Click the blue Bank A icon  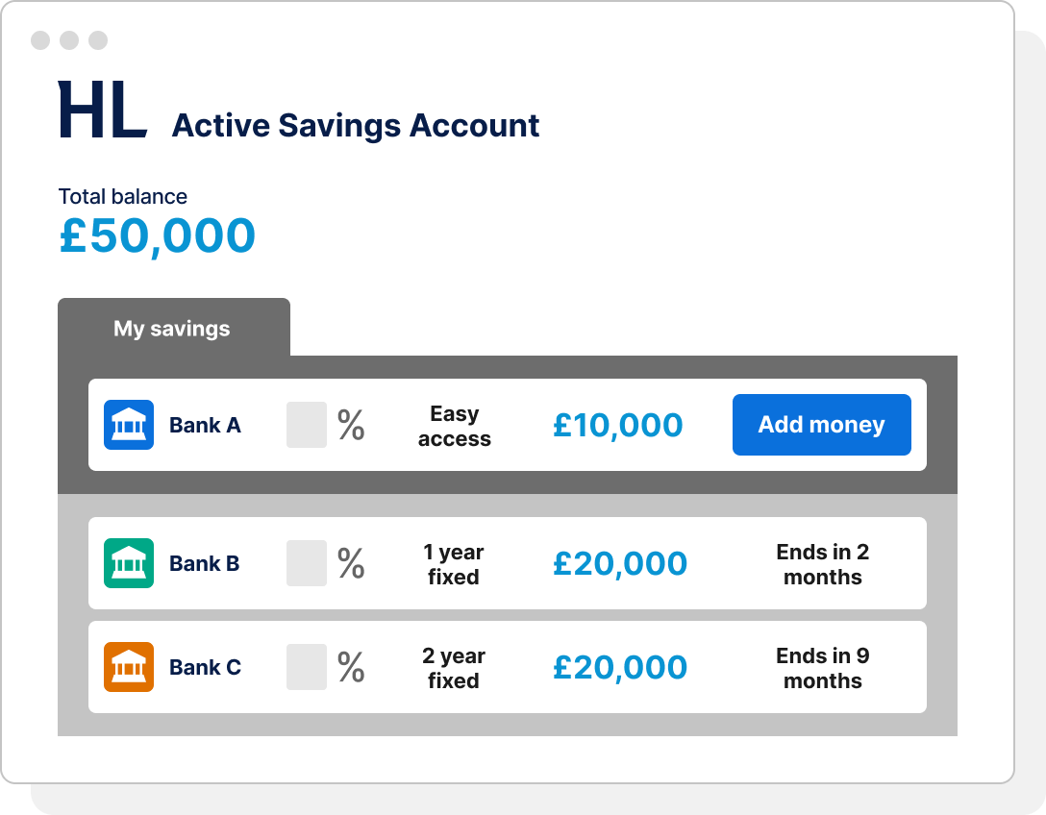[129, 425]
